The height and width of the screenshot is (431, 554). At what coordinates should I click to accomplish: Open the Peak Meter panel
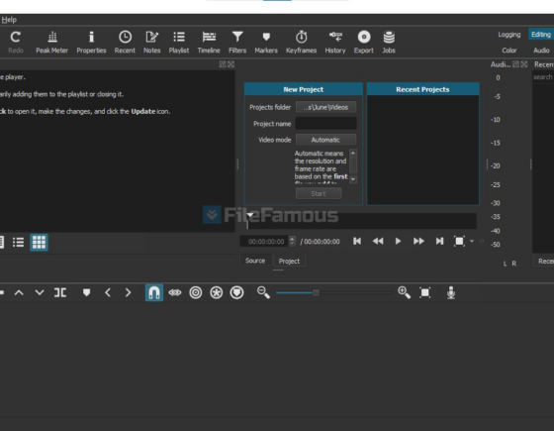[51, 42]
